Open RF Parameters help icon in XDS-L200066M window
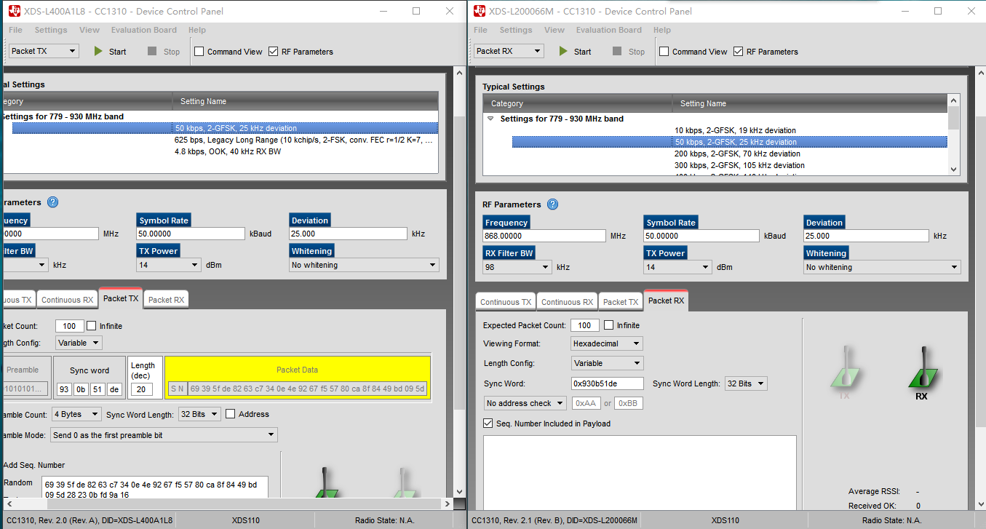 (553, 204)
